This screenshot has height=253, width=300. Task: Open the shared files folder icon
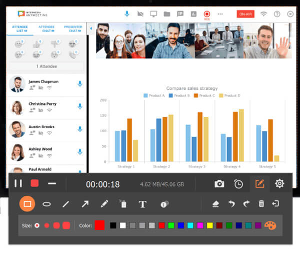coord(167,14)
